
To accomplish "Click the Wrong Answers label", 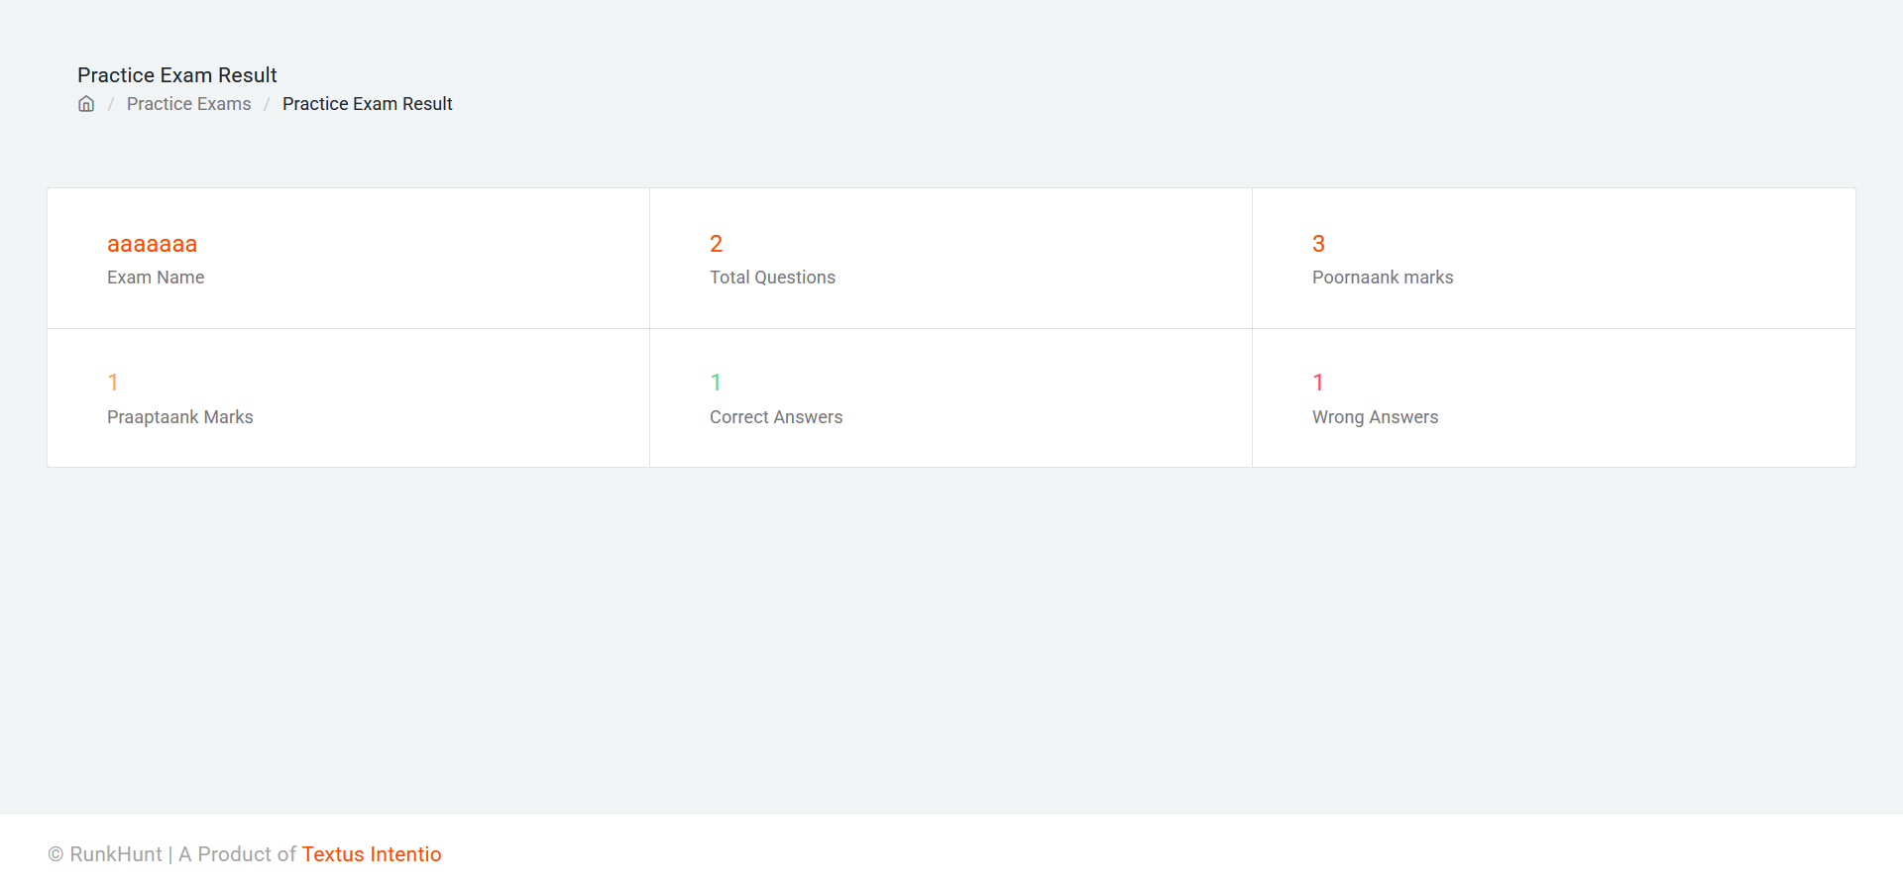I will 1375,417.
